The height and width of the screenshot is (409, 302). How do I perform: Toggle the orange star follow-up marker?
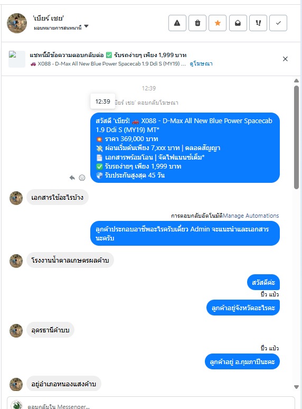pos(218,23)
